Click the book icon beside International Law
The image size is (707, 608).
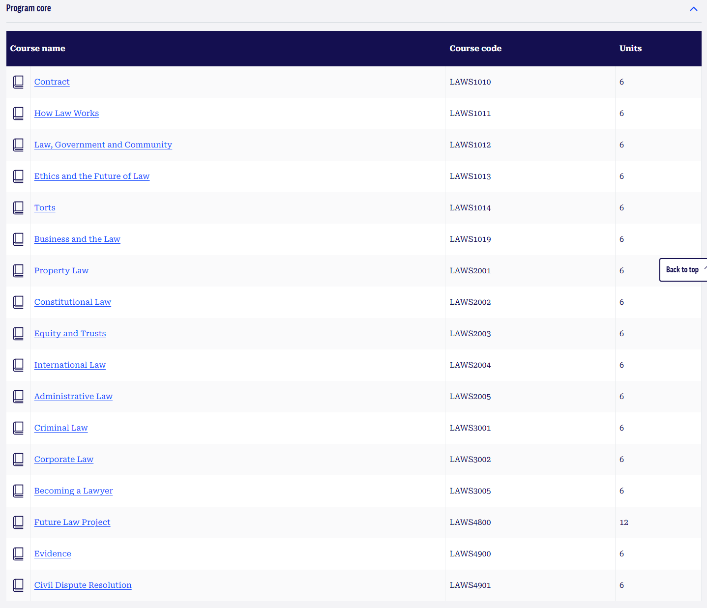[x=18, y=365]
